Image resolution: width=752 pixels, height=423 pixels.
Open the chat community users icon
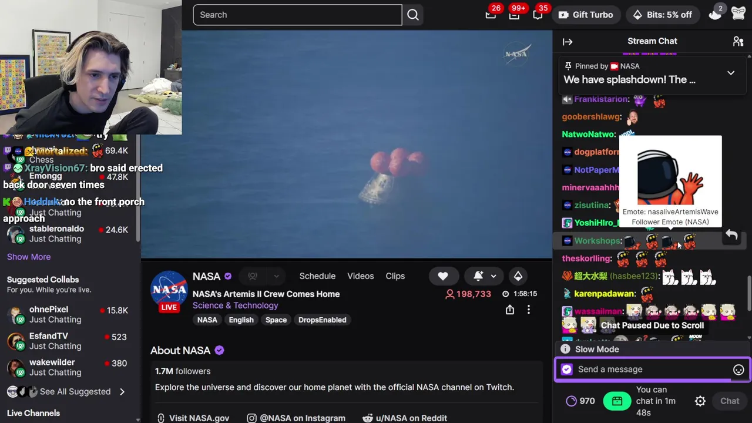click(x=738, y=41)
